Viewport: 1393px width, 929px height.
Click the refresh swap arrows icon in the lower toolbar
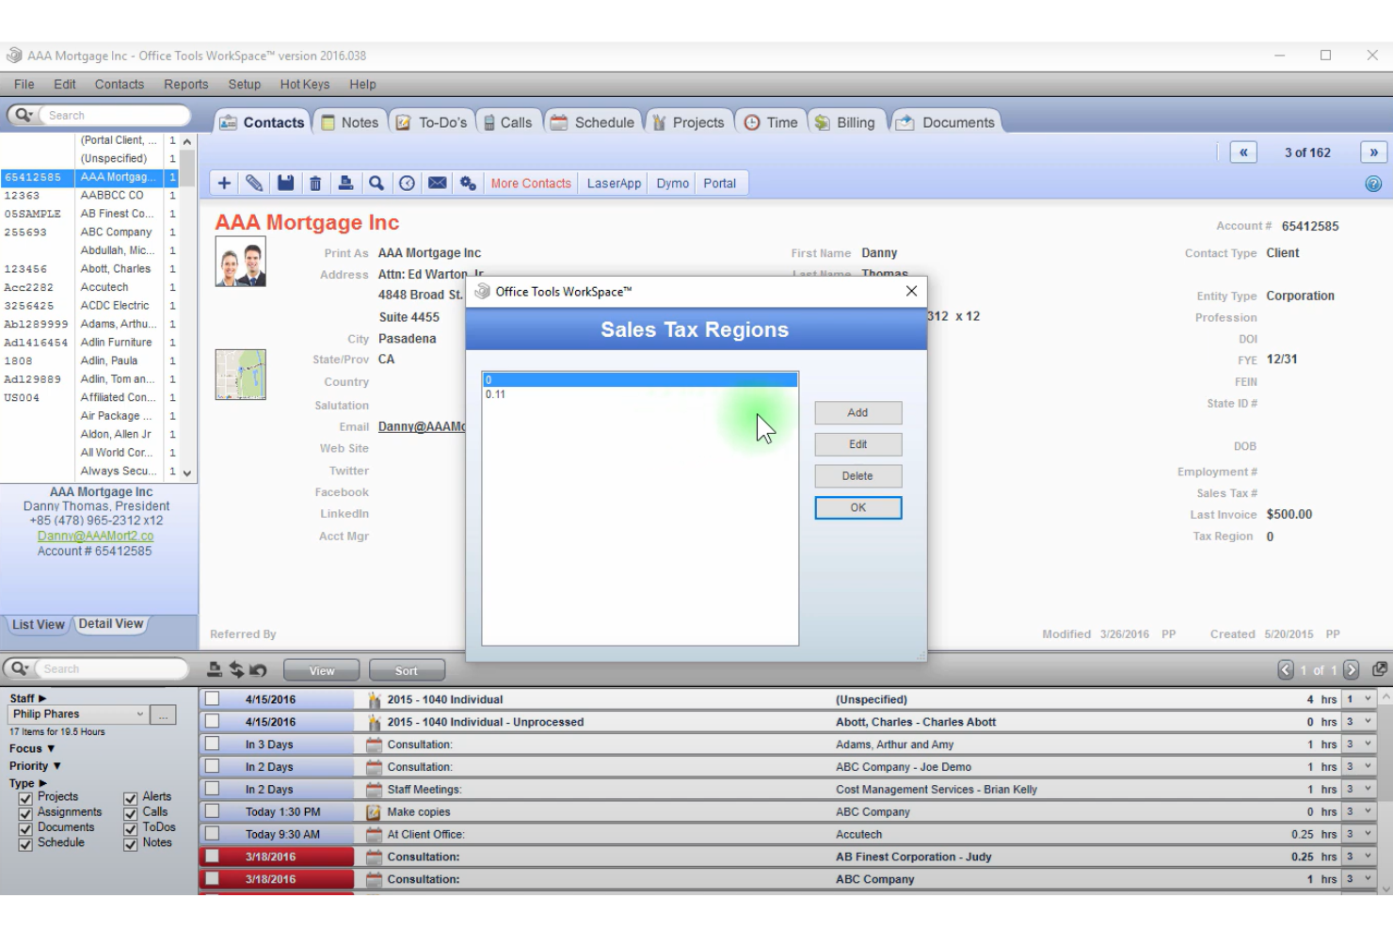236,669
